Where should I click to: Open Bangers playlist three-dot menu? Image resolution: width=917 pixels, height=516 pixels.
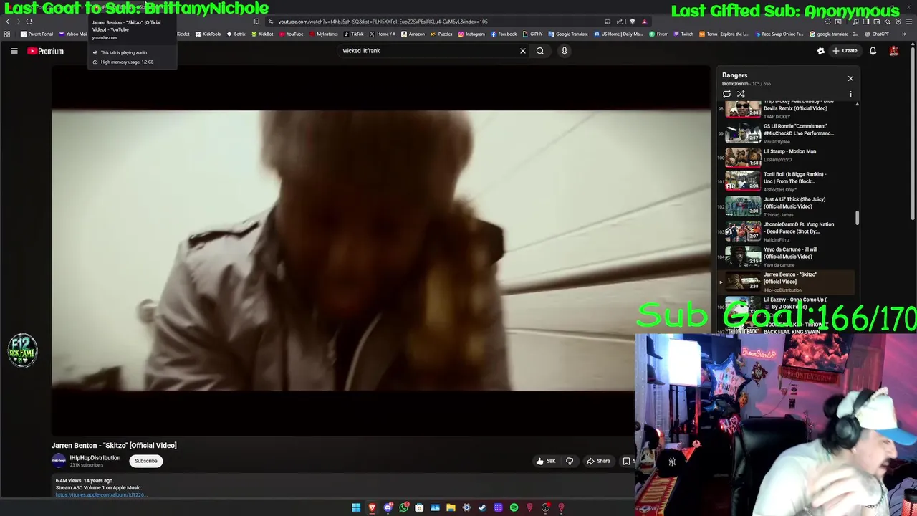(x=850, y=94)
